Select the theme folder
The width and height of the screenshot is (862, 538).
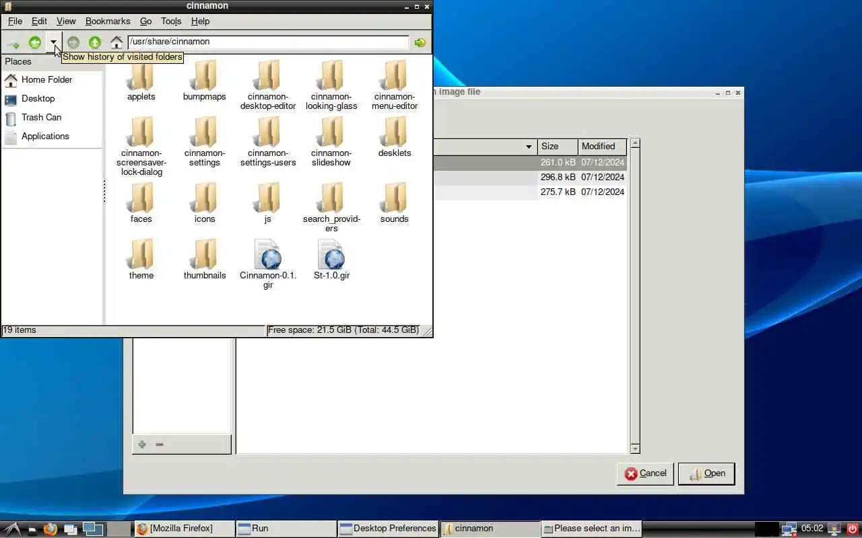click(141, 259)
